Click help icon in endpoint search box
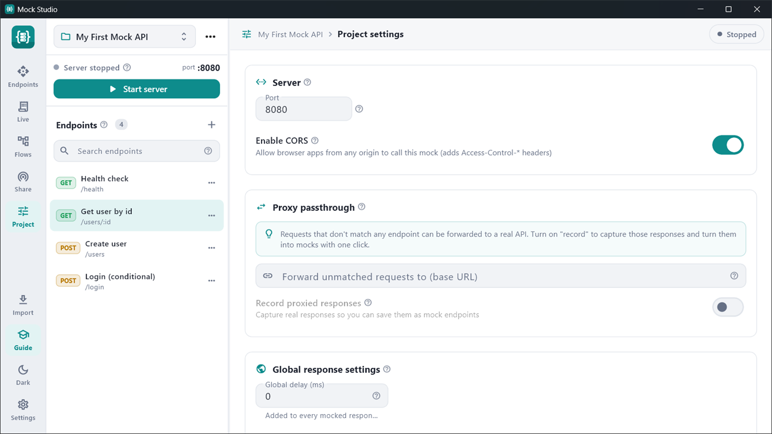 tap(208, 151)
